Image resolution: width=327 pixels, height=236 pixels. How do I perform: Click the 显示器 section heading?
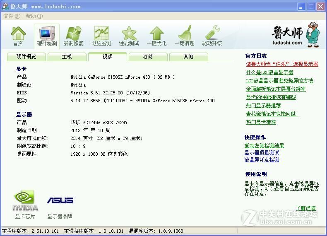coord(24,115)
